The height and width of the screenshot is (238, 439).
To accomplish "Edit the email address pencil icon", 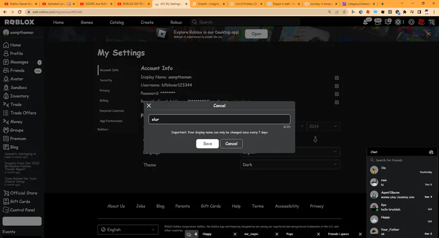I will [x=337, y=102].
